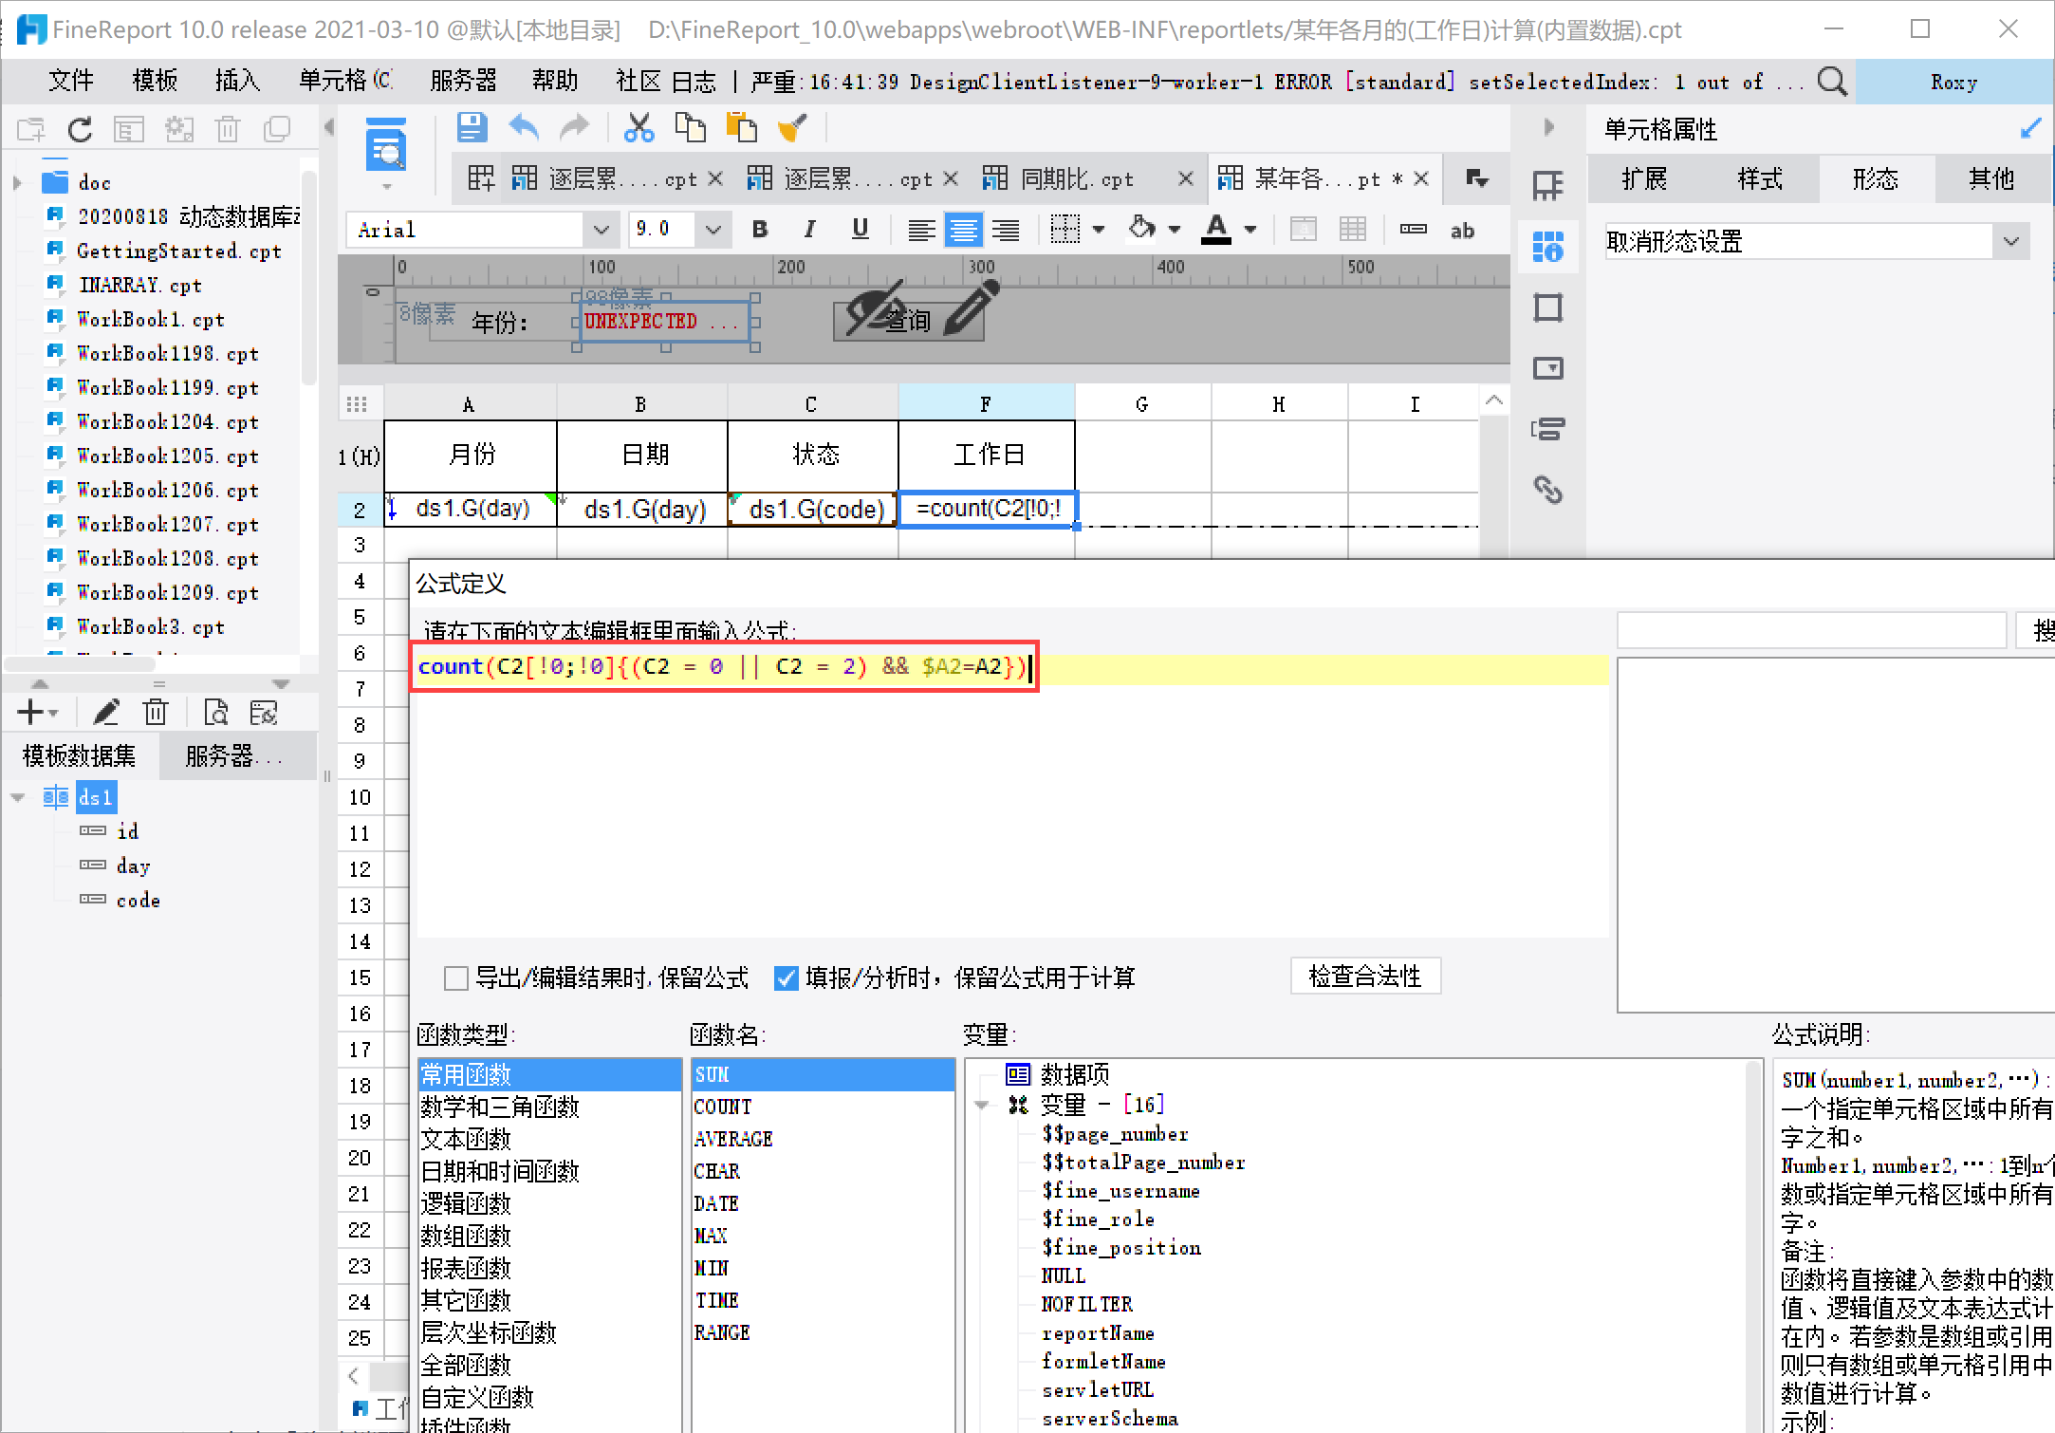The height and width of the screenshot is (1433, 2055).
Task: Switch to the 样式 tab
Action: pyautogui.click(x=1759, y=178)
